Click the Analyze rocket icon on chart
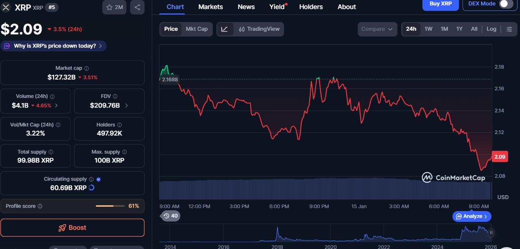Viewport: 520px width, 249px height. 459,216
